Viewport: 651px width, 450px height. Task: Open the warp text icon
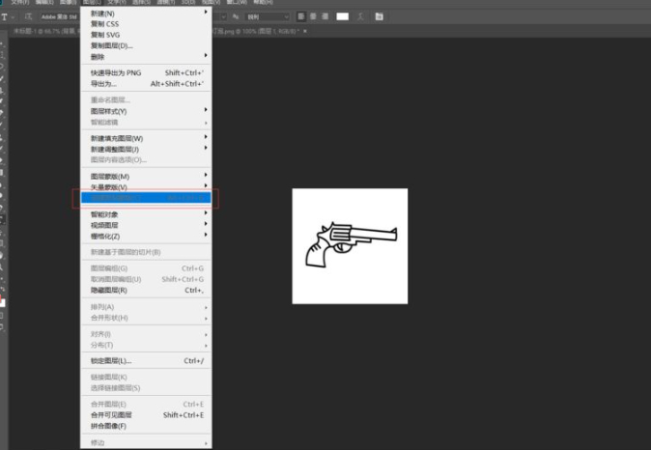tap(360, 16)
